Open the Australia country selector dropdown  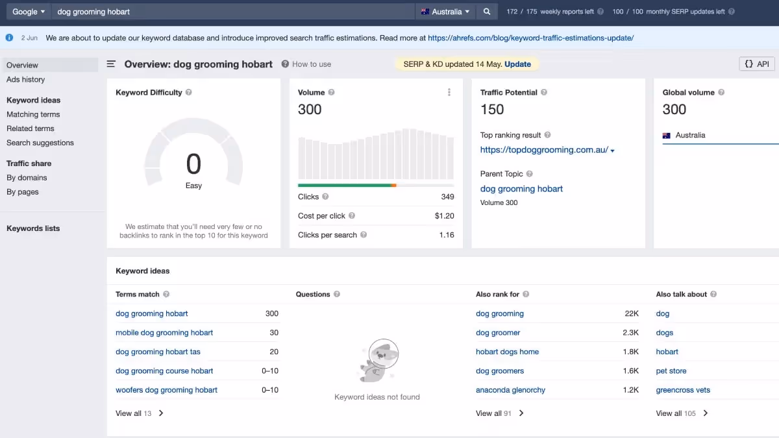(x=445, y=12)
